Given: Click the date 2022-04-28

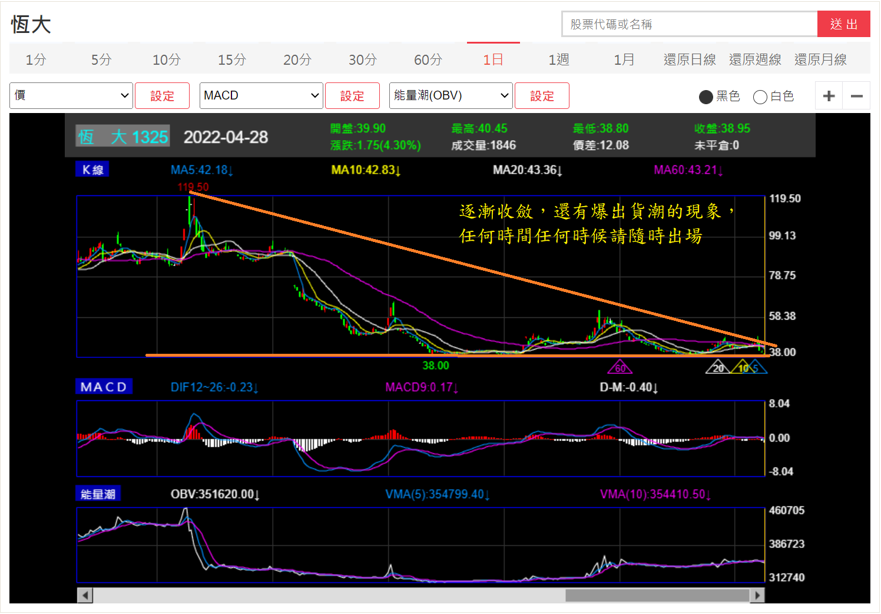Looking at the screenshot, I should (226, 137).
